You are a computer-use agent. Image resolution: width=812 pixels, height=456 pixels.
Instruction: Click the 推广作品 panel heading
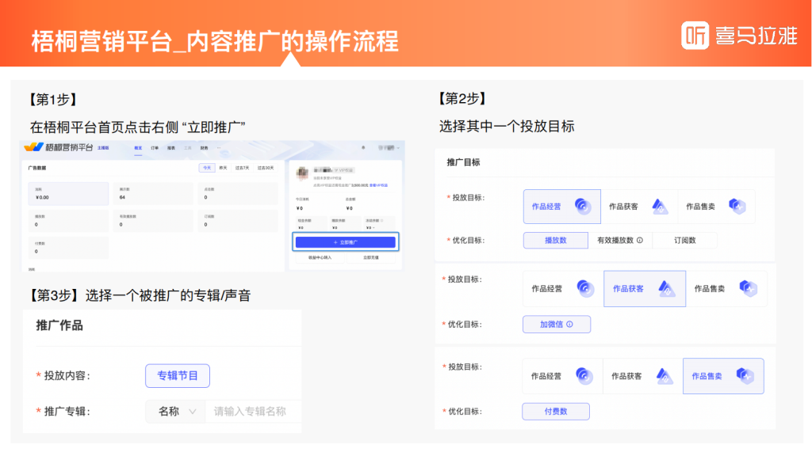(59, 325)
